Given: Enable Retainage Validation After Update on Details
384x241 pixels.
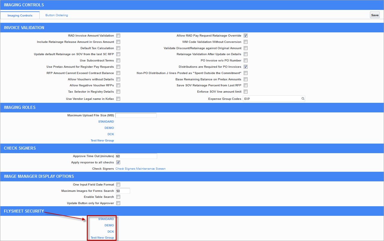Looking at the screenshot, I should click(x=246, y=54).
